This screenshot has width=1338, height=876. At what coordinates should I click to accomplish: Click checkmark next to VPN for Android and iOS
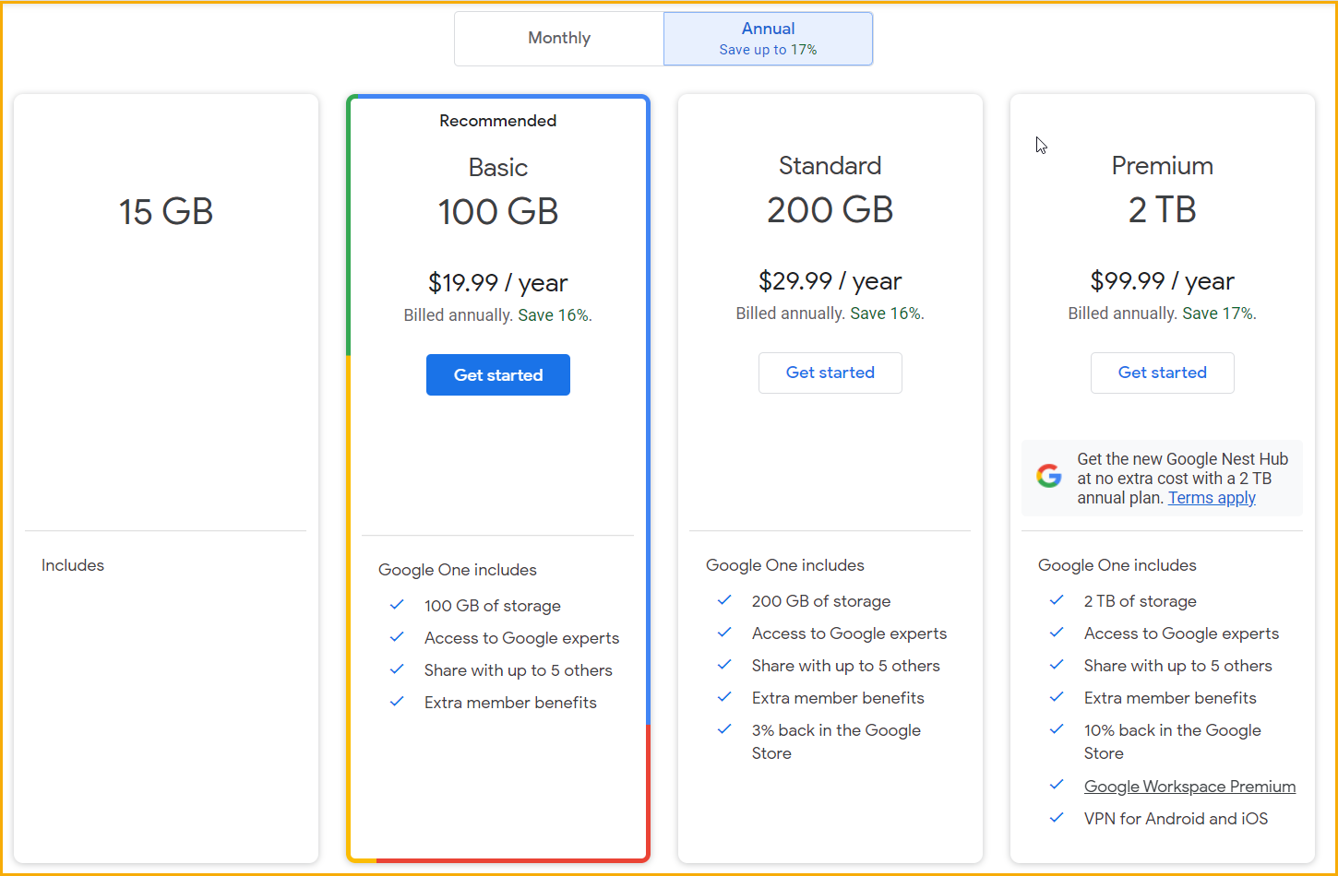1057,818
